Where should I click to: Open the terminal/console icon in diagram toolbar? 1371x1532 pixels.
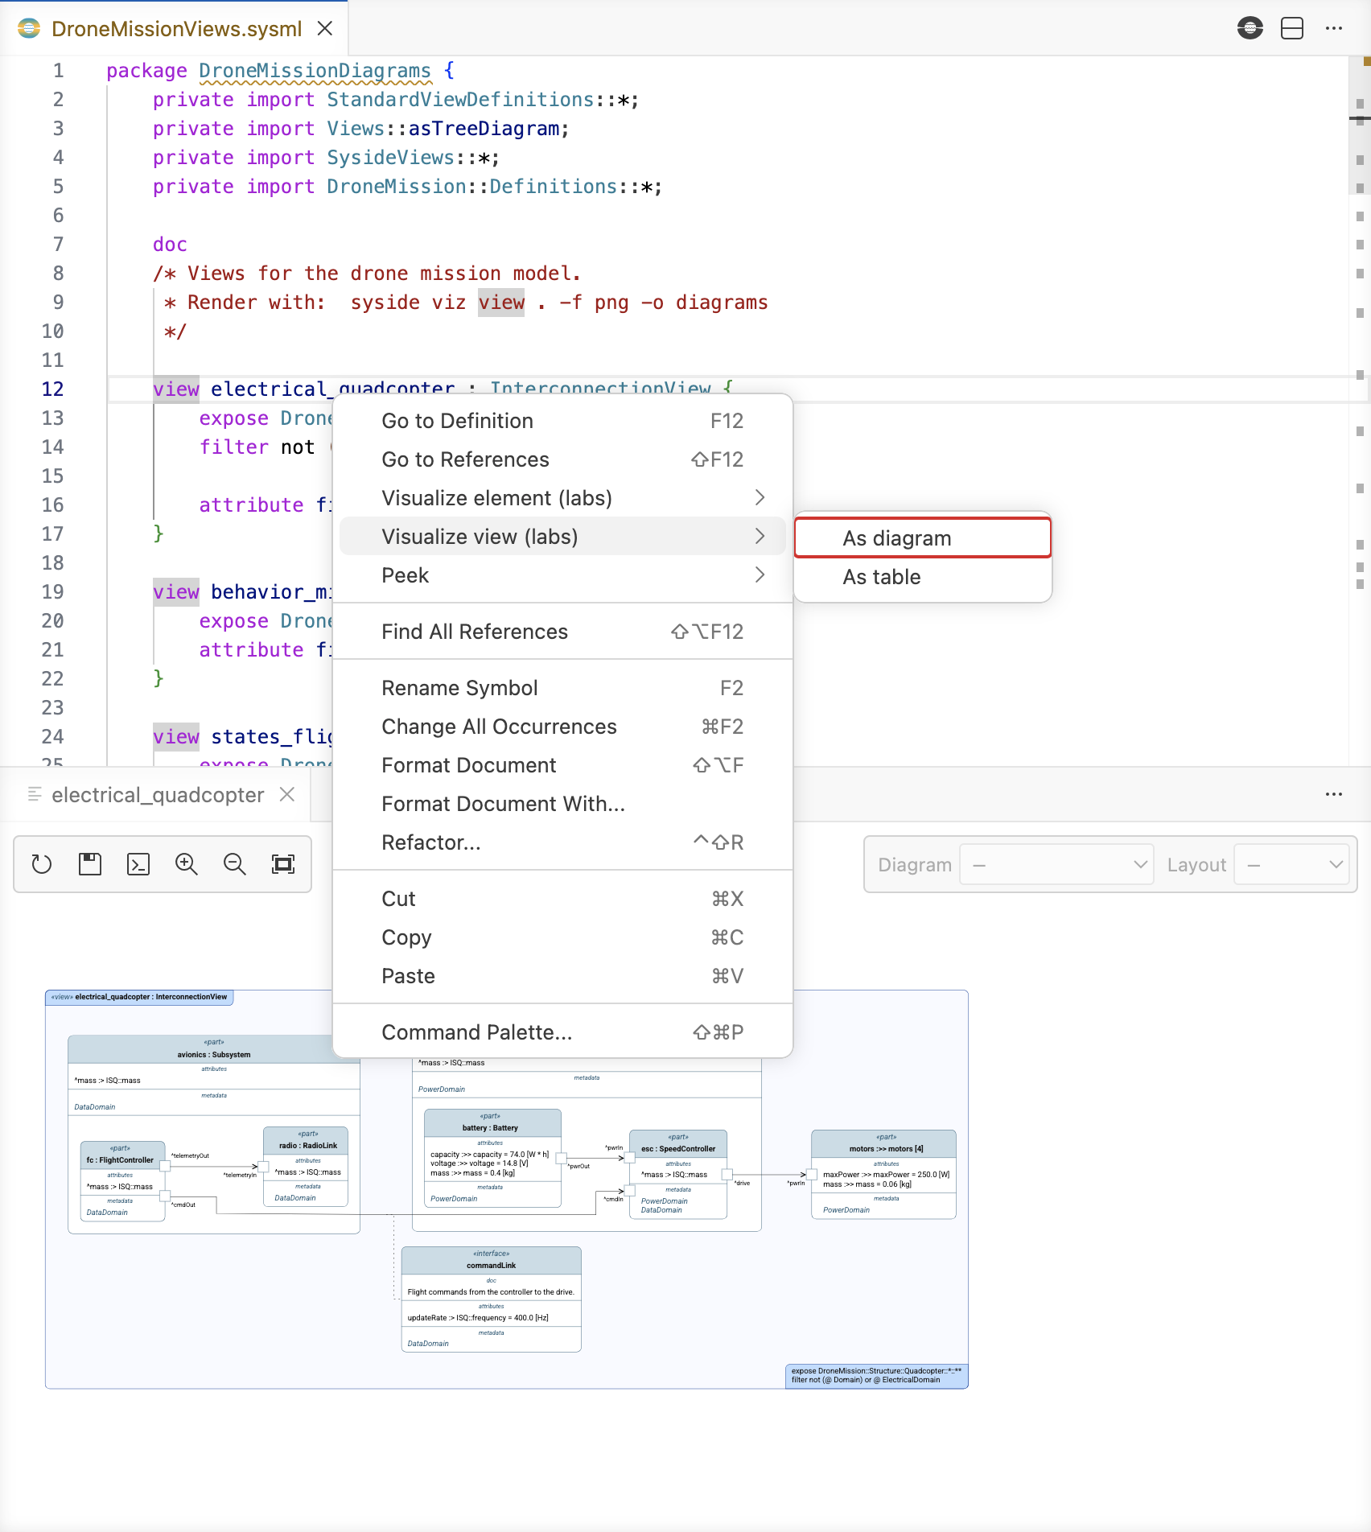138,864
